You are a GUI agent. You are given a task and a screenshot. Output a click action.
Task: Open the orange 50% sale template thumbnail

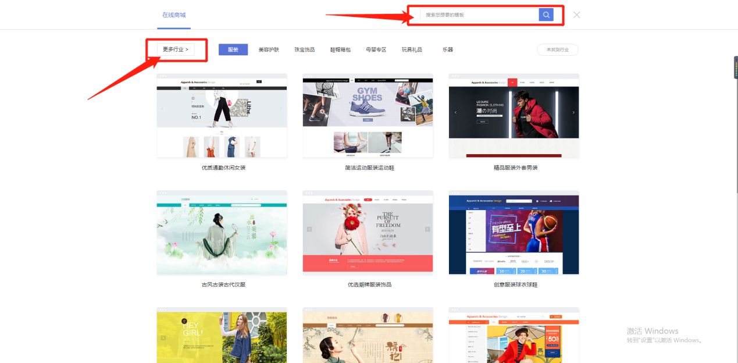pyautogui.click(x=514, y=335)
